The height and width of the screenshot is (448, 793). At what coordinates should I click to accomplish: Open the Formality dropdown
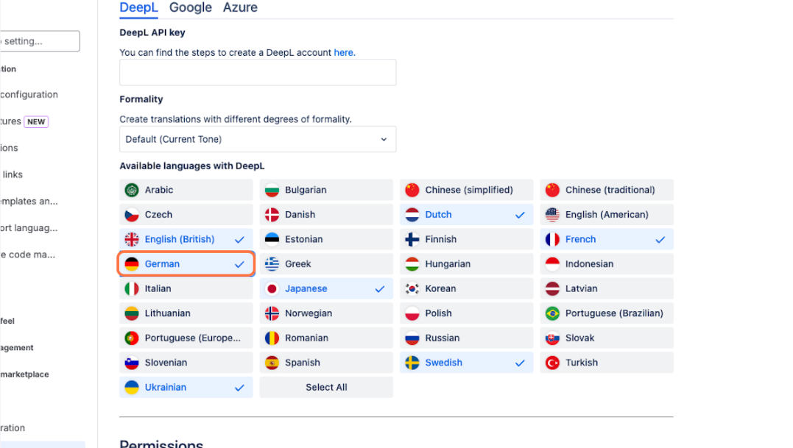pyautogui.click(x=258, y=139)
